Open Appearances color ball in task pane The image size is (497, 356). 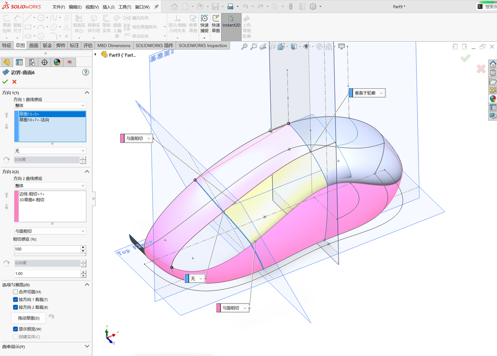coord(493,98)
